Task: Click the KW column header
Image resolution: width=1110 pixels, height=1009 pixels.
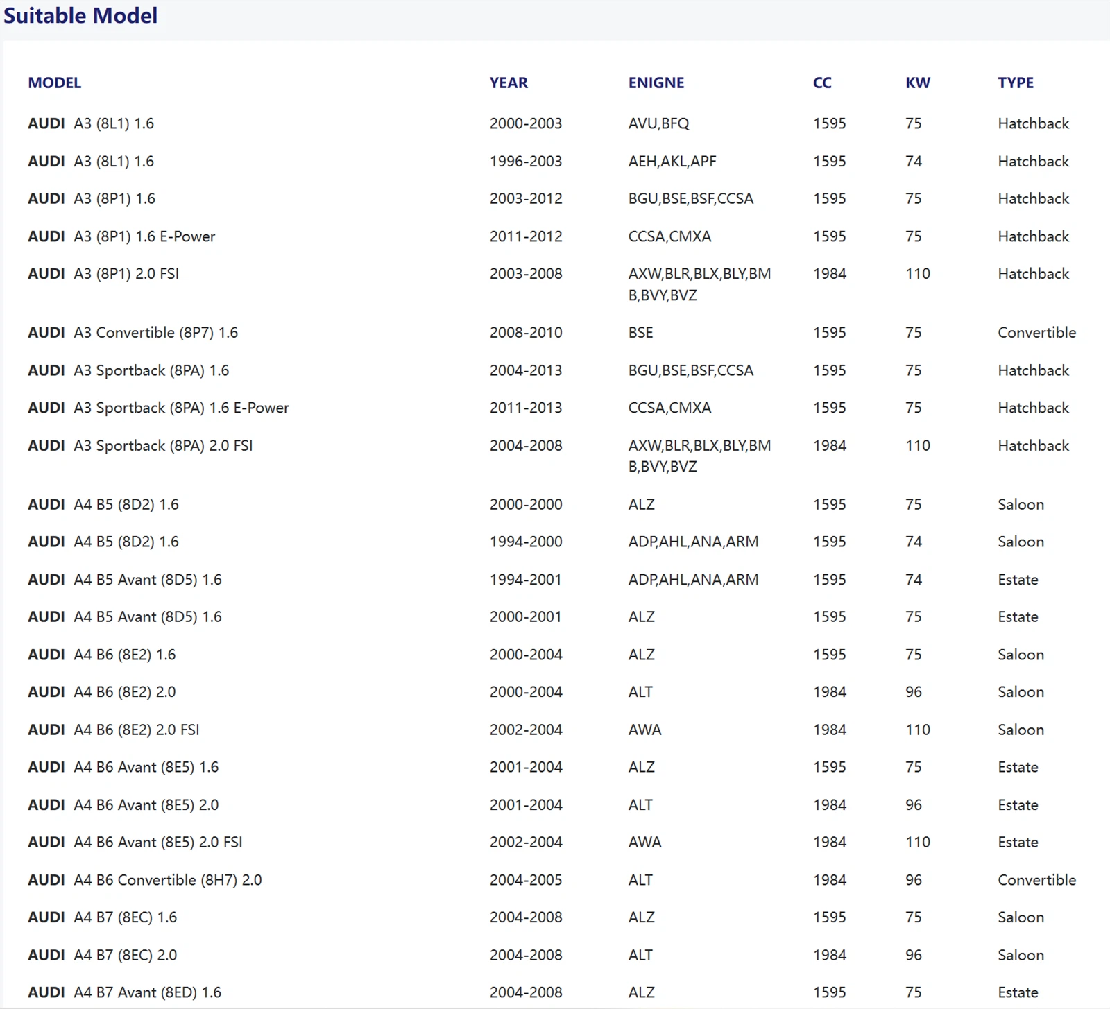Action: point(918,83)
